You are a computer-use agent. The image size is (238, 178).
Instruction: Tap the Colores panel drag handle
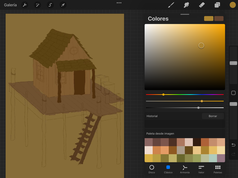185,15
